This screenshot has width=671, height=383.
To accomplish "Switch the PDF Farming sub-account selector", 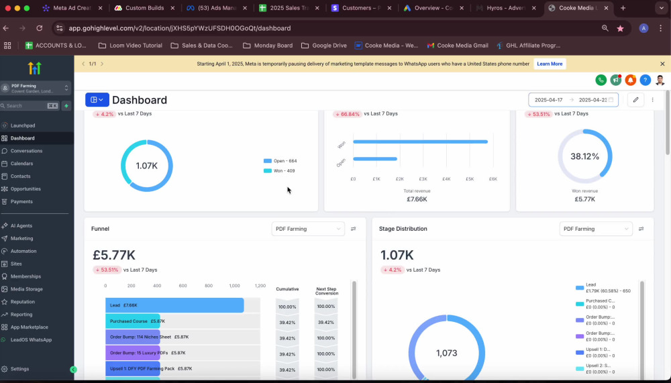I will [36, 88].
